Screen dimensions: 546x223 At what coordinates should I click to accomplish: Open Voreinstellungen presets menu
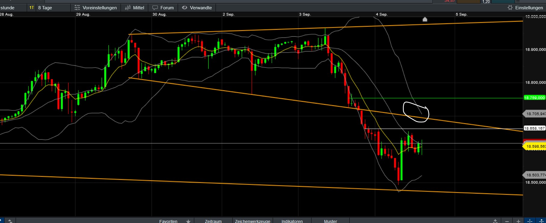pos(96,8)
